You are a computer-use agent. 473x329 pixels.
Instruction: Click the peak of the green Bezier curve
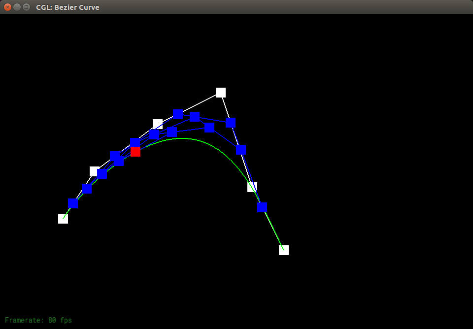point(183,138)
